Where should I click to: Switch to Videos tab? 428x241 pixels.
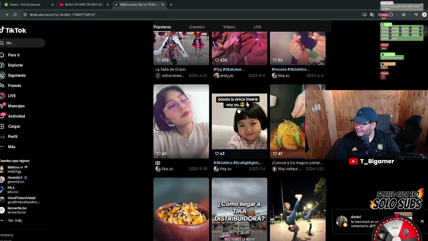pos(229,27)
